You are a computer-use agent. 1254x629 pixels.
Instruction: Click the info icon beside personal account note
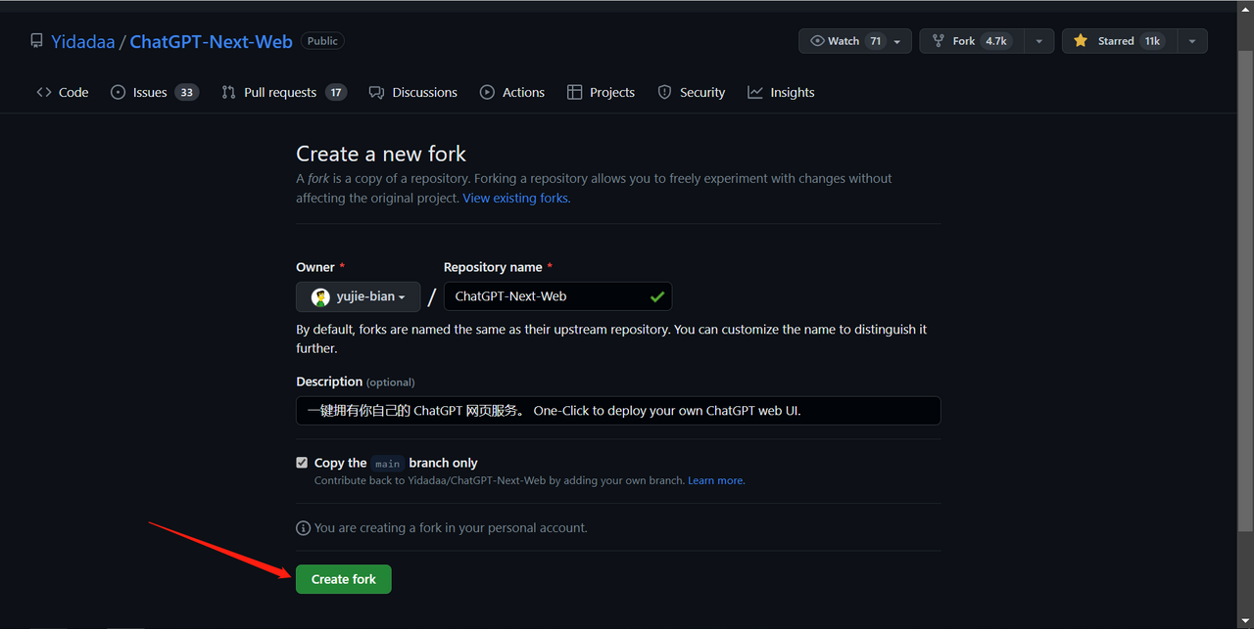pyautogui.click(x=303, y=528)
